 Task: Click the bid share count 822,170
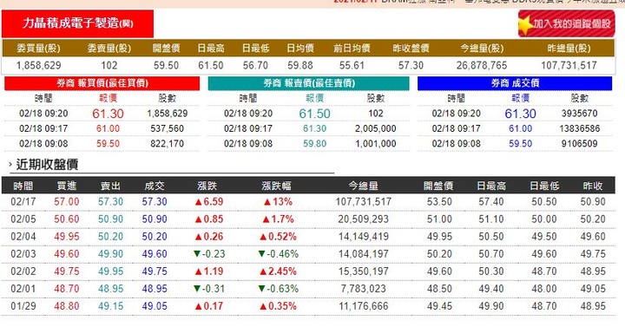[167, 143]
